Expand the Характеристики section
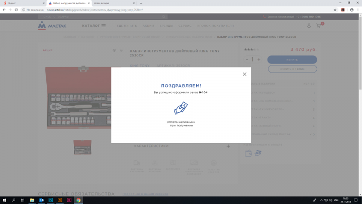The image size is (362, 204). (x=228, y=146)
